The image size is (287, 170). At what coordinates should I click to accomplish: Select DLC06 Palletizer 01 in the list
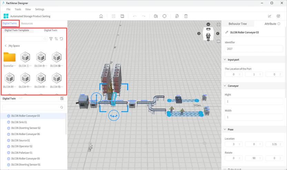(22, 152)
